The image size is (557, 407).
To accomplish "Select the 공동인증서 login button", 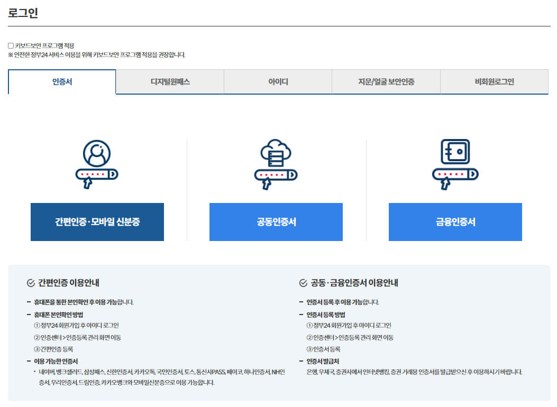I will click(x=276, y=222).
